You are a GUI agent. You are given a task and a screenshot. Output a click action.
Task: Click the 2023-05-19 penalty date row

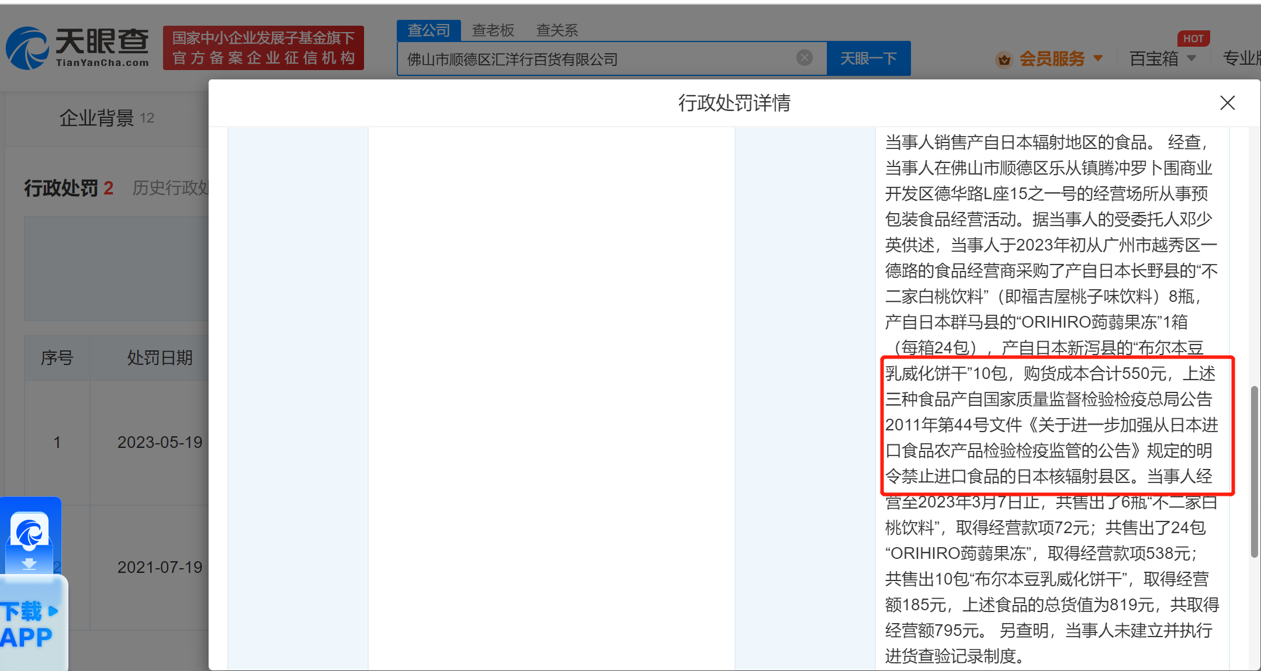160,442
